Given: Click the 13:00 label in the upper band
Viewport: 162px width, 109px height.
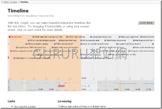Looking at the screenshot, I should pos(84,78).
